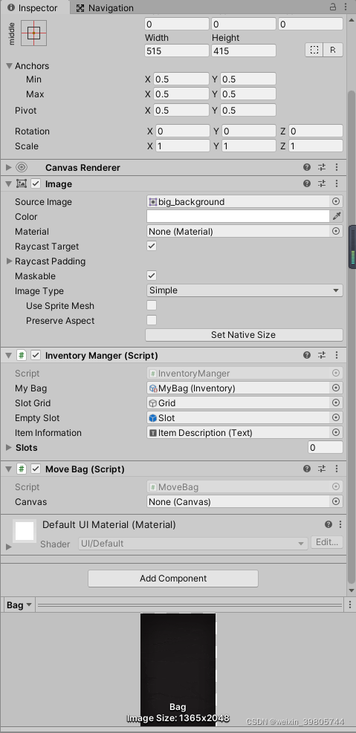This screenshot has height=733, width=356.
Task: Enable the Preserve Aspect checkbox
Action: [x=152, y=320]
